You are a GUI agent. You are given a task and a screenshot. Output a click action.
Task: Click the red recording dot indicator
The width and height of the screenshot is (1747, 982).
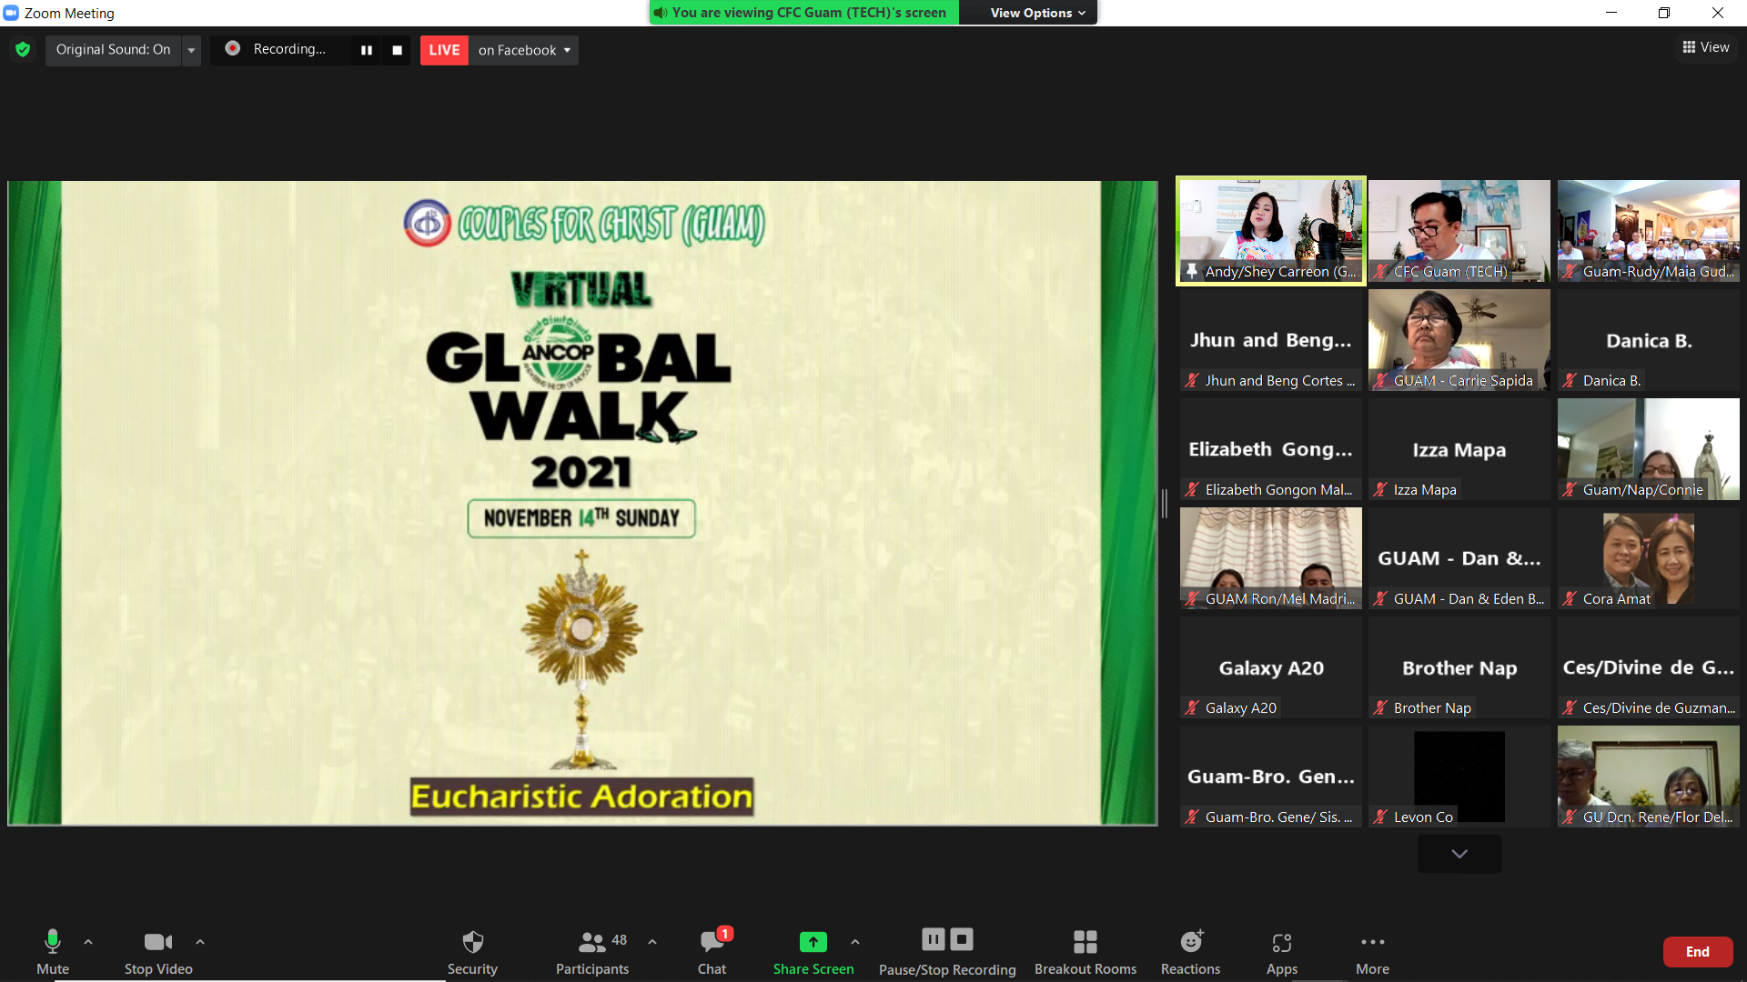pos(233,48)
